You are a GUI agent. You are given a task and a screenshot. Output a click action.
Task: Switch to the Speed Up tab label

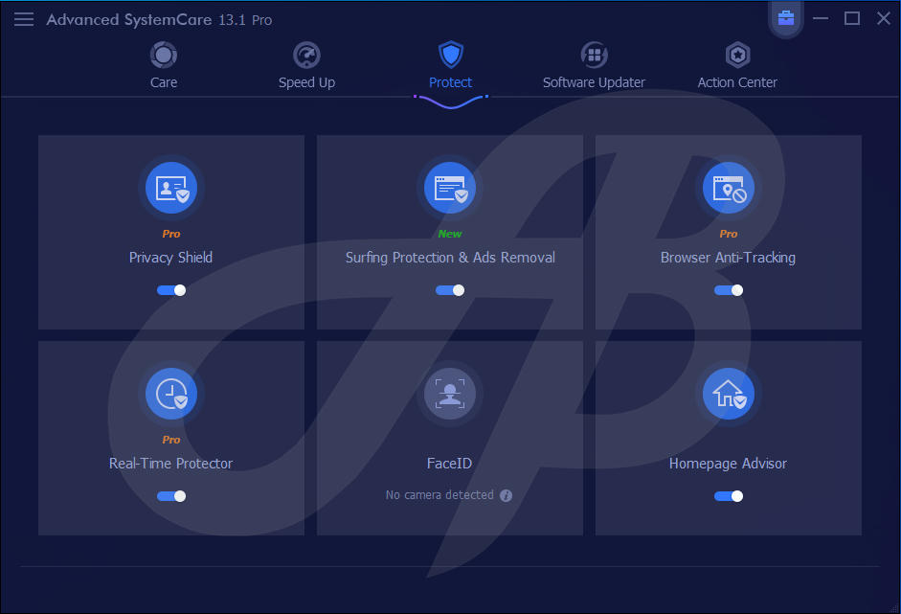pyautogui.click(x=306, y=82)
